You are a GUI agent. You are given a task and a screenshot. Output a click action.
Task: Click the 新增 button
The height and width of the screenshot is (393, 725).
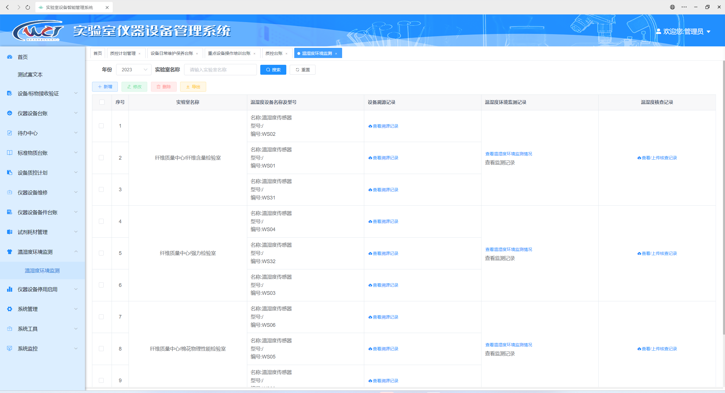point(105,87)
